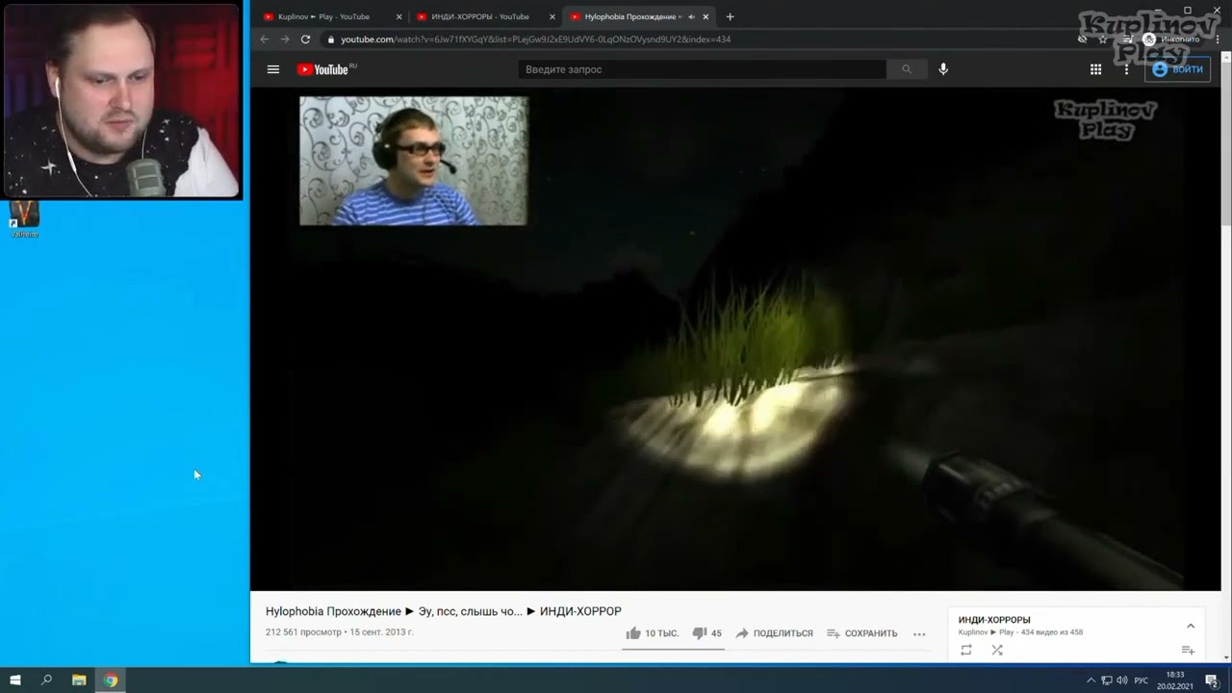
Task: Click the Chrome taskbar icon
Action: pos(111,680)
